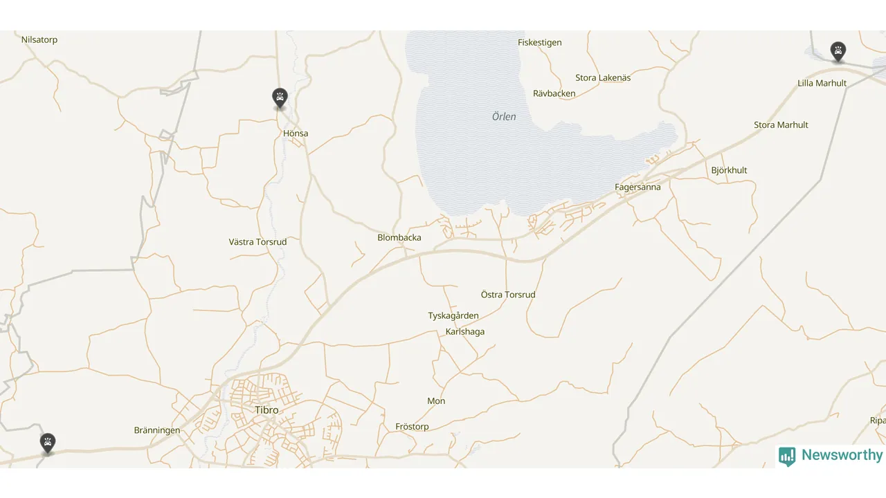Click the Björkhult map label
Image resolution: width=886 pixels, height=498 pixels.
click(x=729, y=170)
